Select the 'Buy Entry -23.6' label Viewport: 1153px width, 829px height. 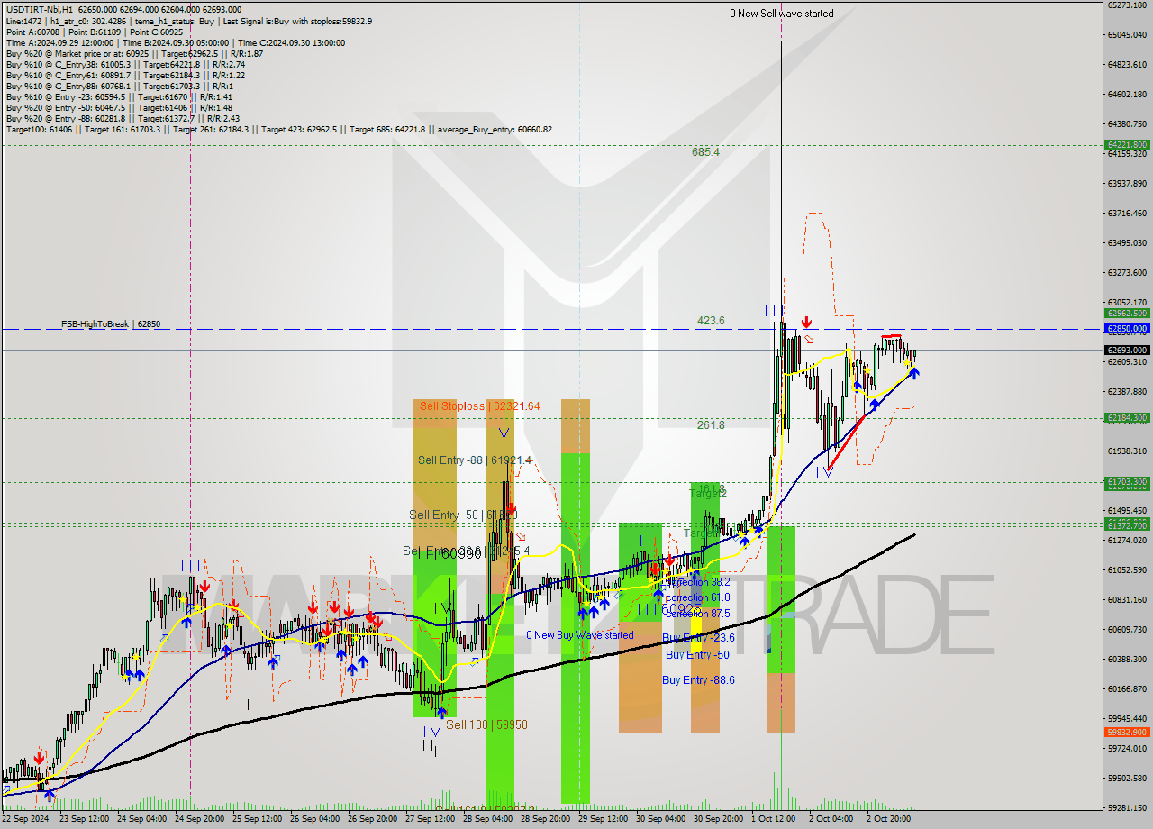tap(698, 637)
